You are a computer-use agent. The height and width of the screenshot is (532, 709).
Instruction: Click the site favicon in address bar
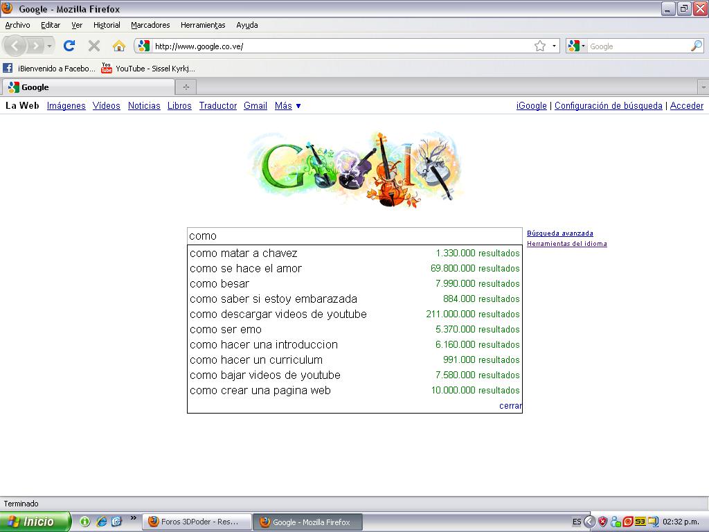tap(144, 46)
